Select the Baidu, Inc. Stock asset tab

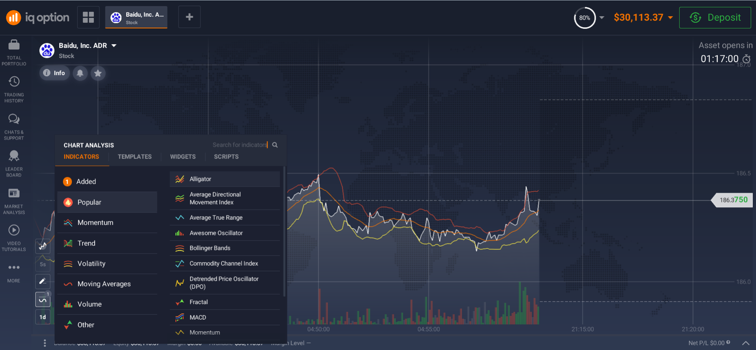pos(136,17)
